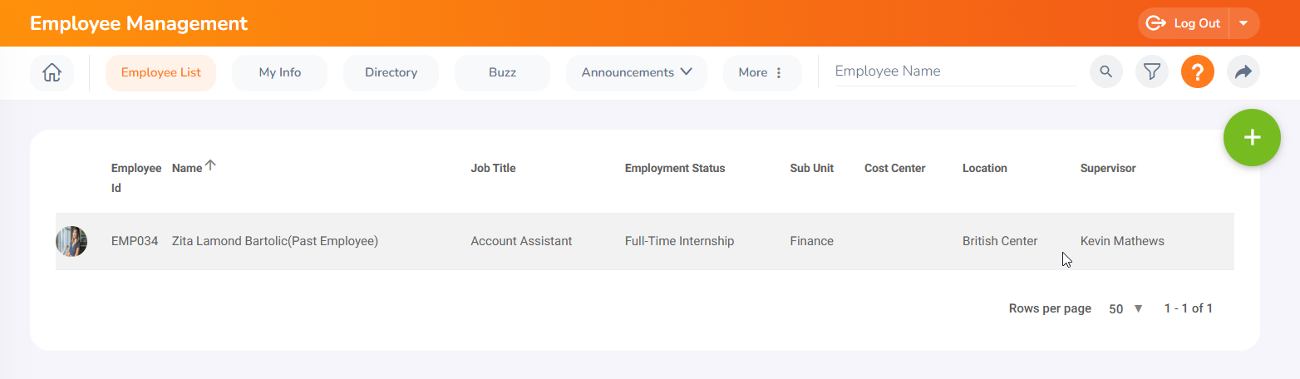This screenshot has width=1300, height=379.
Task: Open Zita Lamond Bartolic's employee record
Action: click(274, 241)
